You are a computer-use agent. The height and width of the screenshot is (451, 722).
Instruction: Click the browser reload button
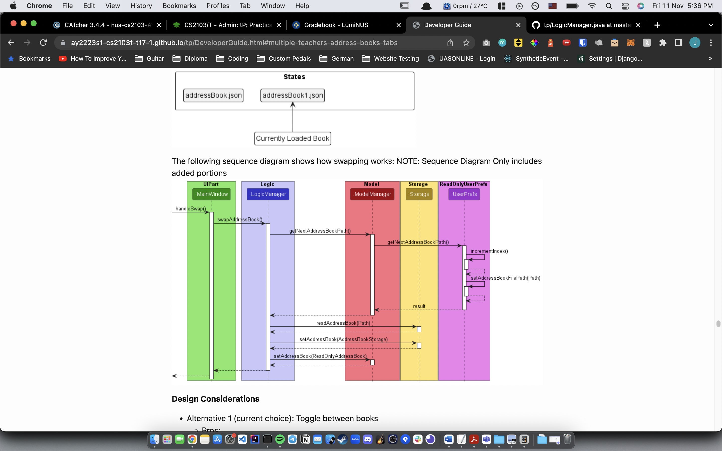[x=43, y=43]
